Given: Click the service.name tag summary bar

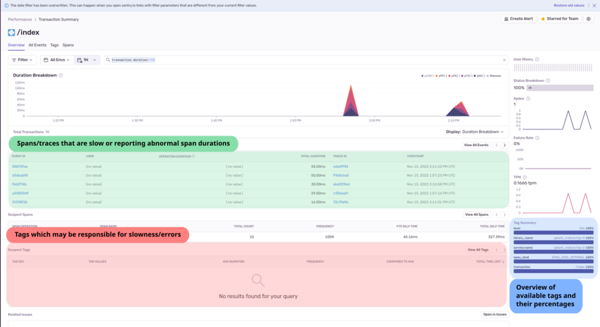Looking at the screenshot, I should click(x=553, y=252).
